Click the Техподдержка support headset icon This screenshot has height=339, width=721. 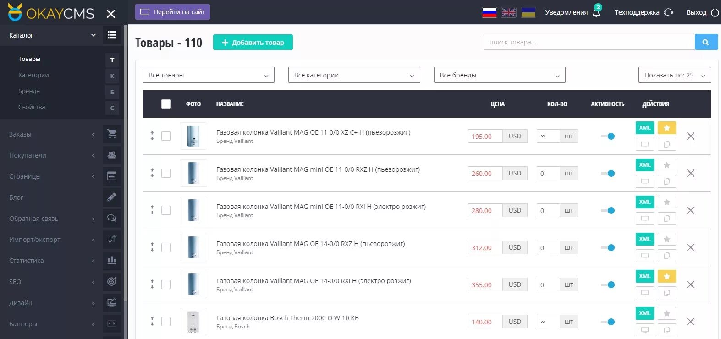click(x=668, y=12)
